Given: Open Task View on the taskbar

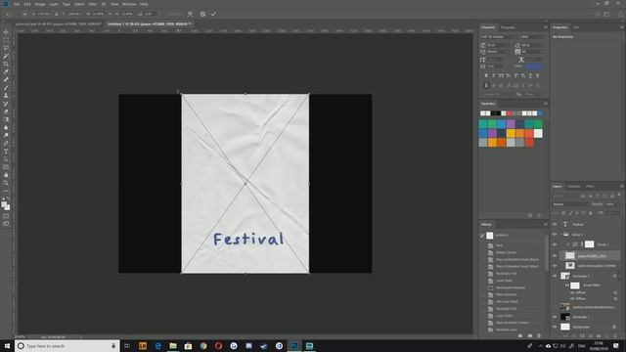Looking at the screenshot, I should [127, 346].
